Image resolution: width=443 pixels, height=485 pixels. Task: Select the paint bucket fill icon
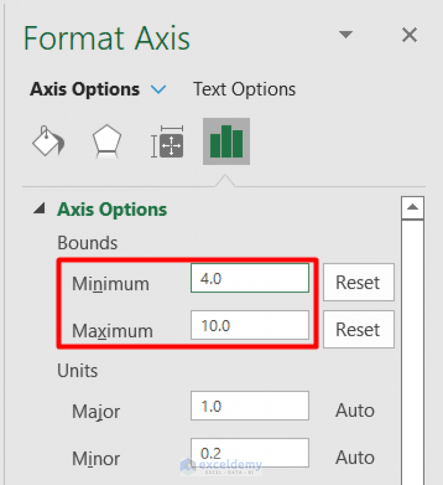(x=48, y=141)
